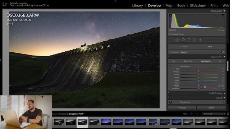Toggle the filter lock switch at filmstrip end
This screenshot has height=129, width=230.
[228, 114]
